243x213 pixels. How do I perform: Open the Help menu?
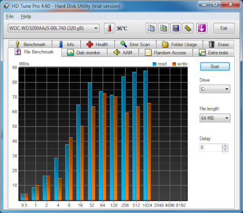pyautogui.click(x=26, y=16)
